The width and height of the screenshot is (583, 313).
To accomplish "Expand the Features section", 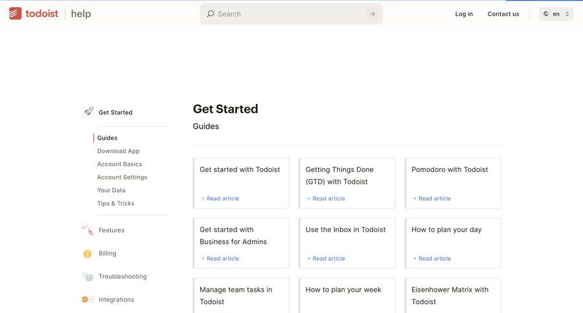I will [x=111, y=230].
